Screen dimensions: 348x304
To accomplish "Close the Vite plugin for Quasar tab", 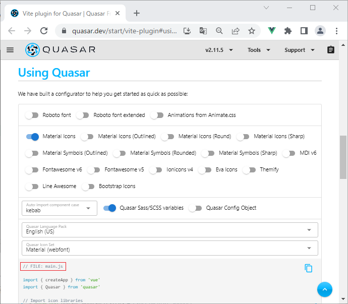I will click(x=118, y=13).
